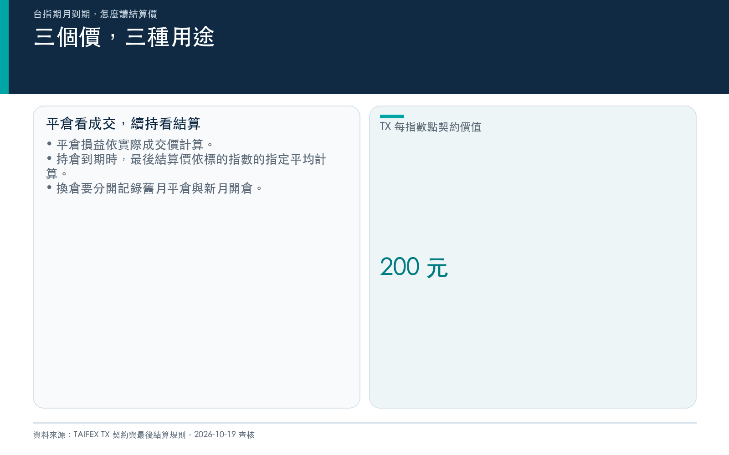The height and width of the screenshot is (455, 729).
Task: Select the bullet 換倉要分開記錄舊月平倉與新月開倉
Action: pos(155,188)
